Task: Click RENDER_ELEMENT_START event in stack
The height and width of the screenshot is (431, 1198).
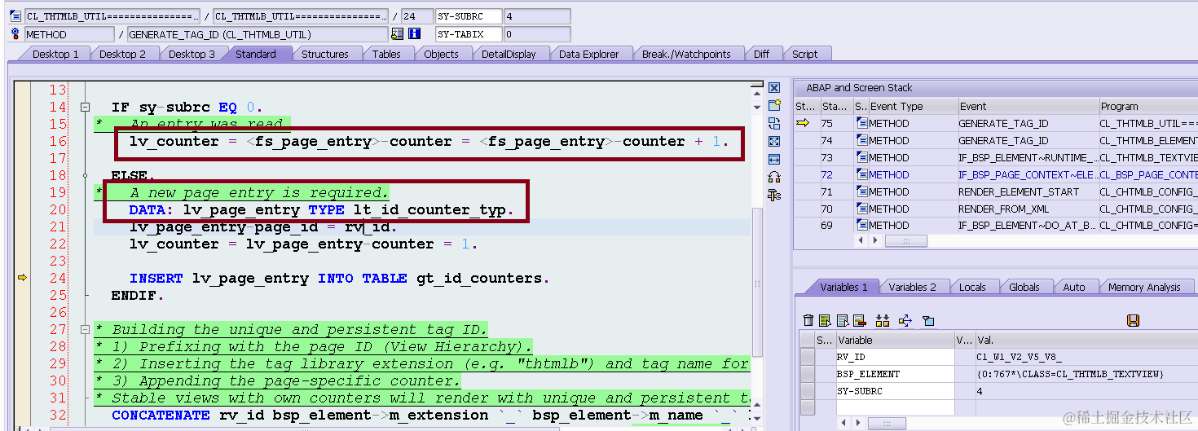Action: 1018,191
